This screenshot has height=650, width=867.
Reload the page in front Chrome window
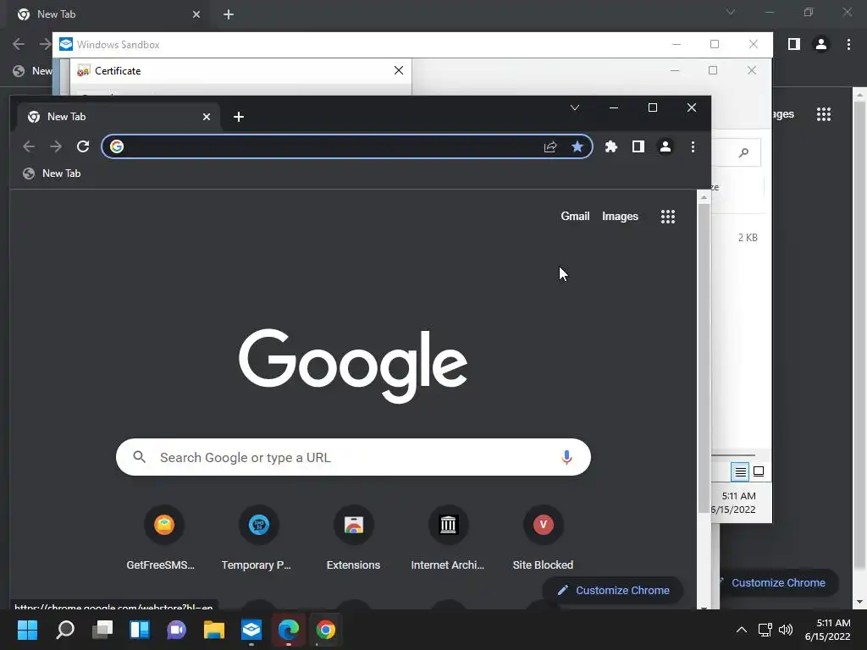(83, 146)
